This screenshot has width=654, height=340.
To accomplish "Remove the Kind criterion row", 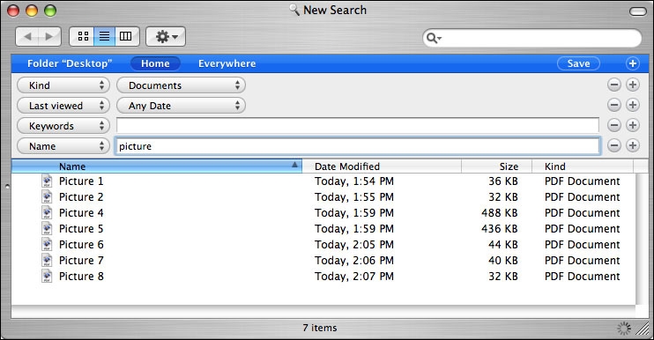I will [x=614, y=85].
